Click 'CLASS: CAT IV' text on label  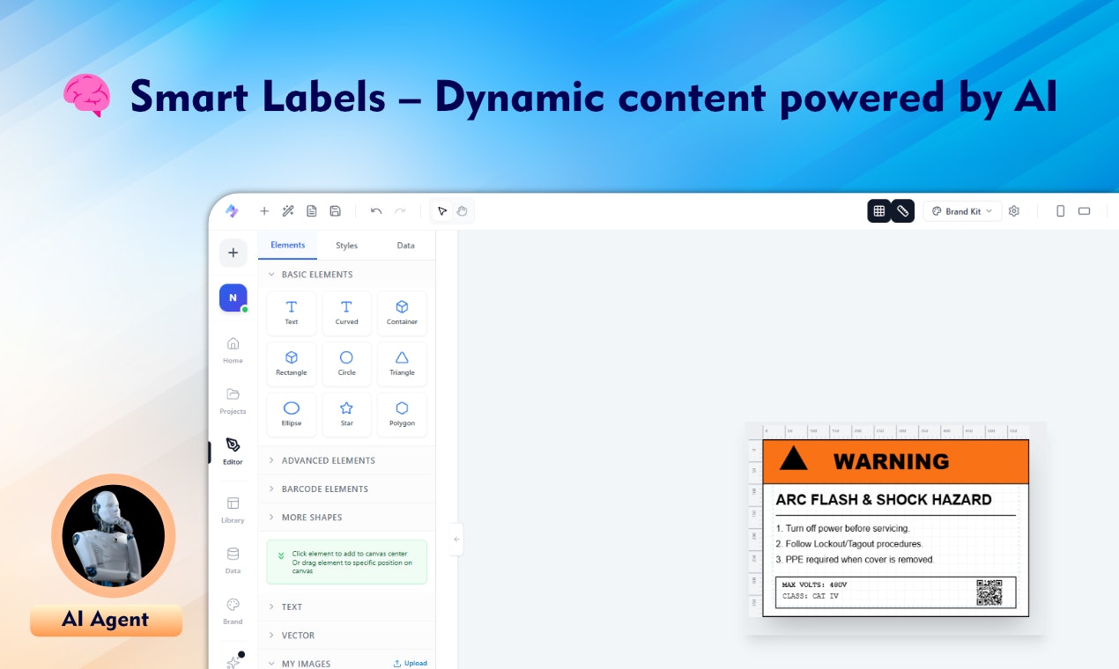click(x=811, y=596)
